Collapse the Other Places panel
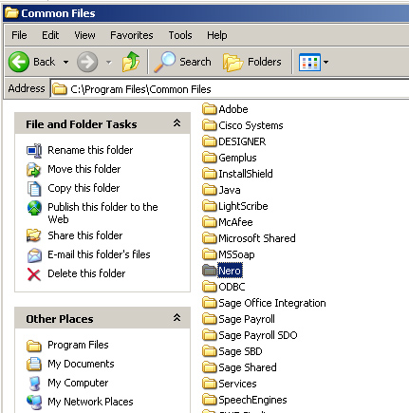Viewport: 409px width, 413px height. pos(177,318)
